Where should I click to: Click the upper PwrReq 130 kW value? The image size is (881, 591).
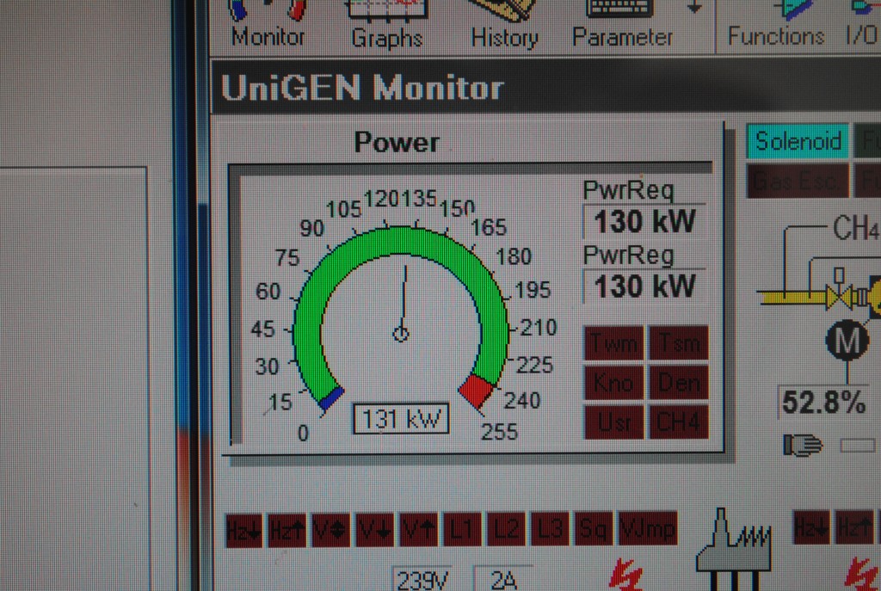point(645,221)
